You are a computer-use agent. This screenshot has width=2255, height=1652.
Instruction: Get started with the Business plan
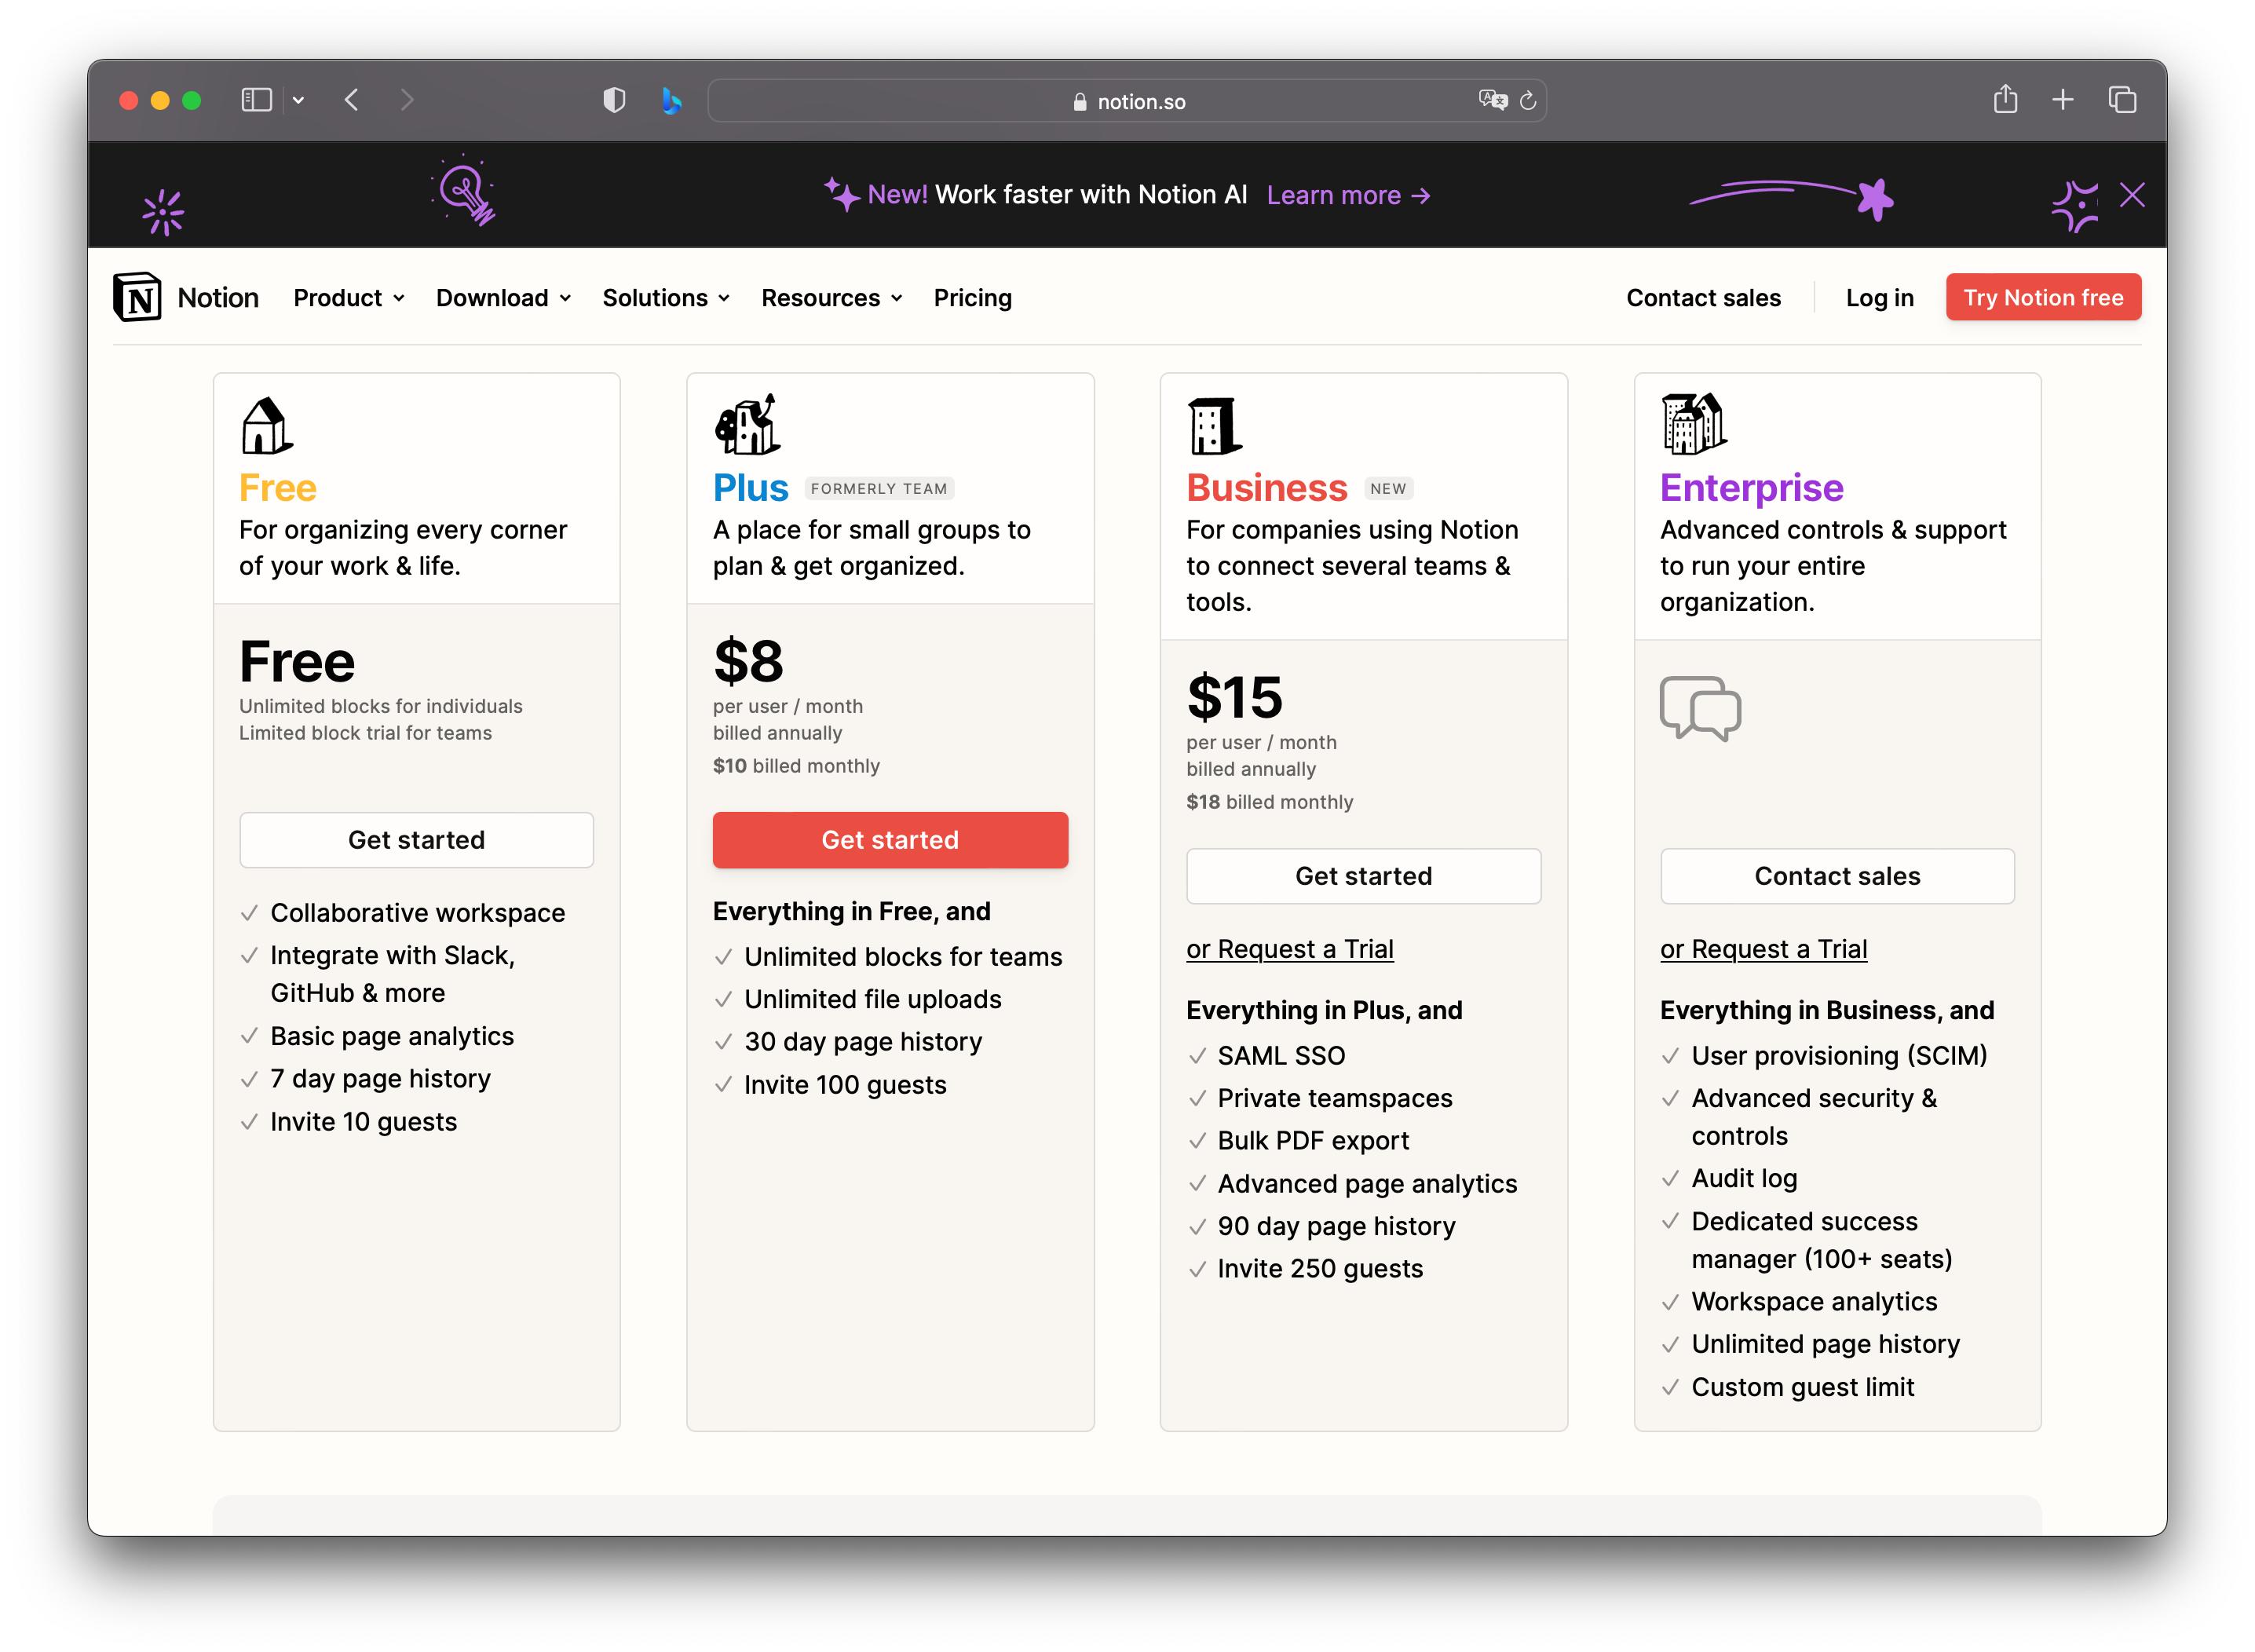(1363, 876)
